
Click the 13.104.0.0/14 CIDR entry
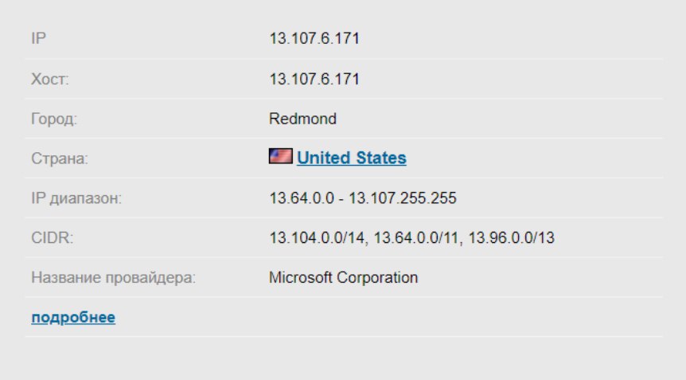317,237
